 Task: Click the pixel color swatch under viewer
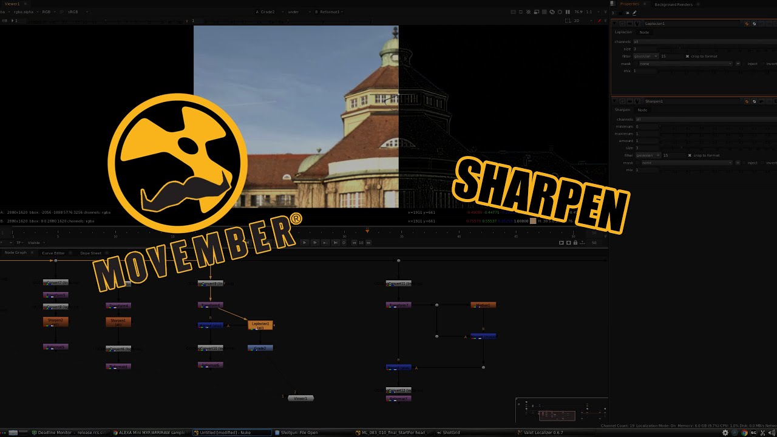533,221
